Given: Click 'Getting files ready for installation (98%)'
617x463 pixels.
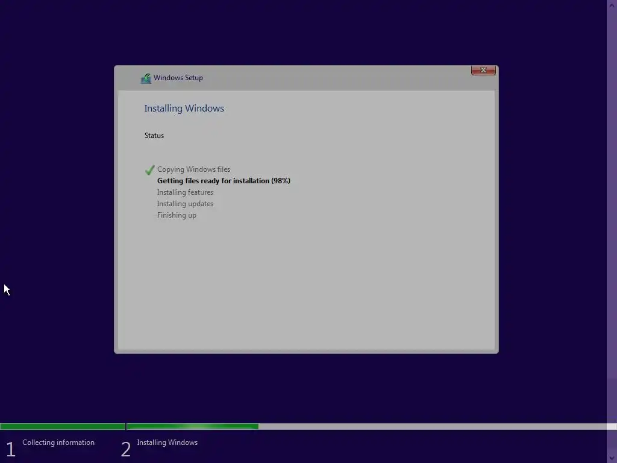Looking at the screenshot, I should (224, 181).
